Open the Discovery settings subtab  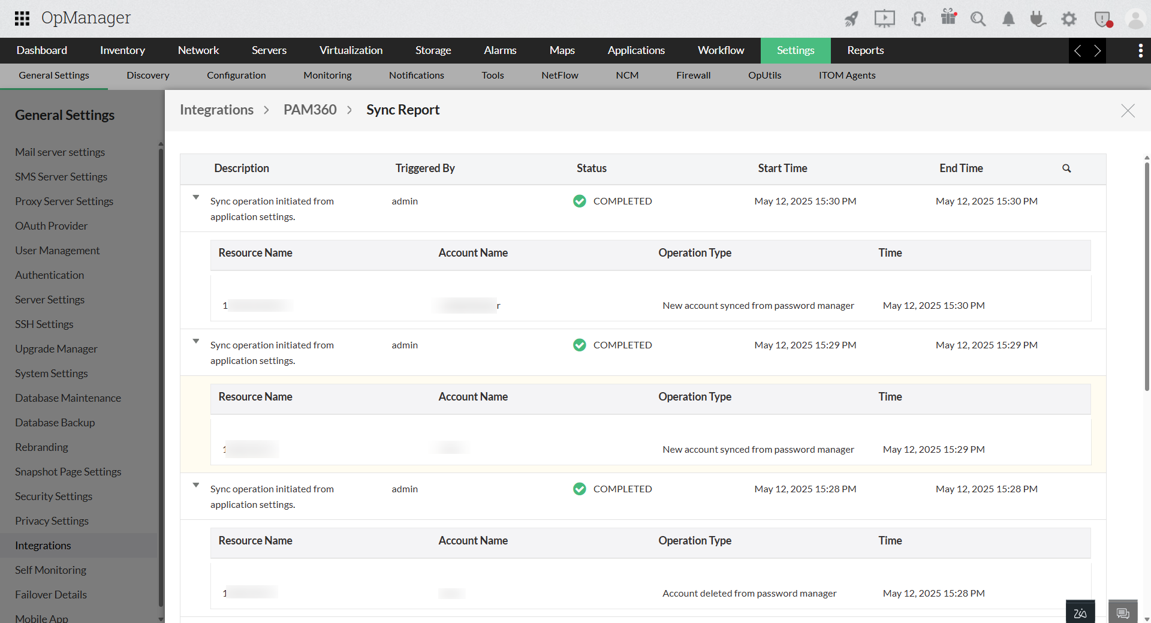click(x=148, y=76)
